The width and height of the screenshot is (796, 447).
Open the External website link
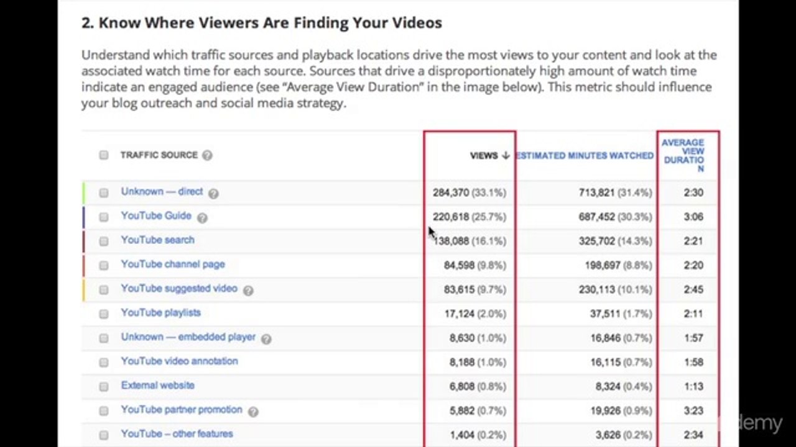(x=157, y=386)
